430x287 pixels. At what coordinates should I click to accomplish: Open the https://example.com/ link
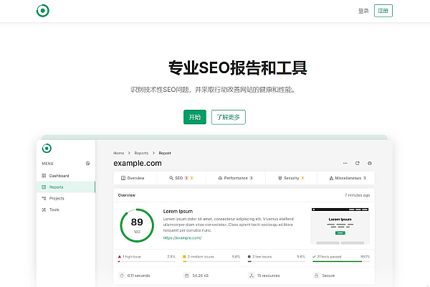click(x=182, y=237)
